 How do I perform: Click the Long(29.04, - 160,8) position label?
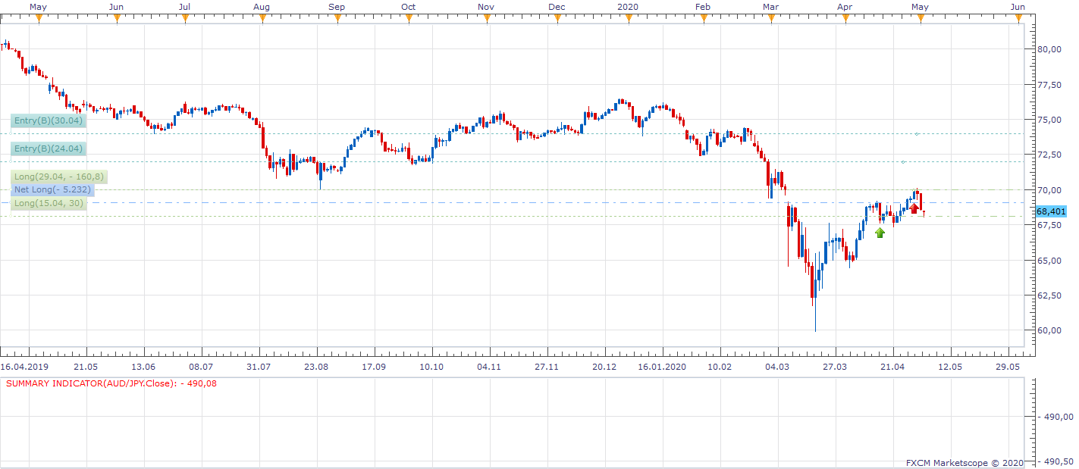click(59, 177)
